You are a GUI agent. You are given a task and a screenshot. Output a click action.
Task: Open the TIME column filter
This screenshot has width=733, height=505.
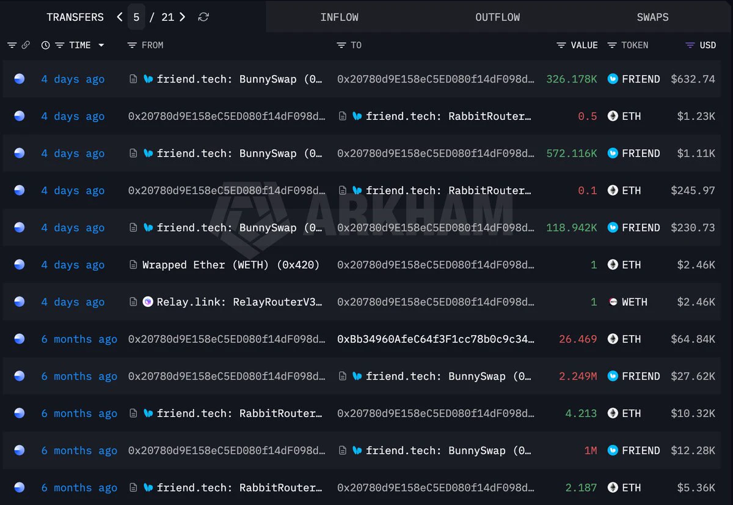[x=60, y=45]
